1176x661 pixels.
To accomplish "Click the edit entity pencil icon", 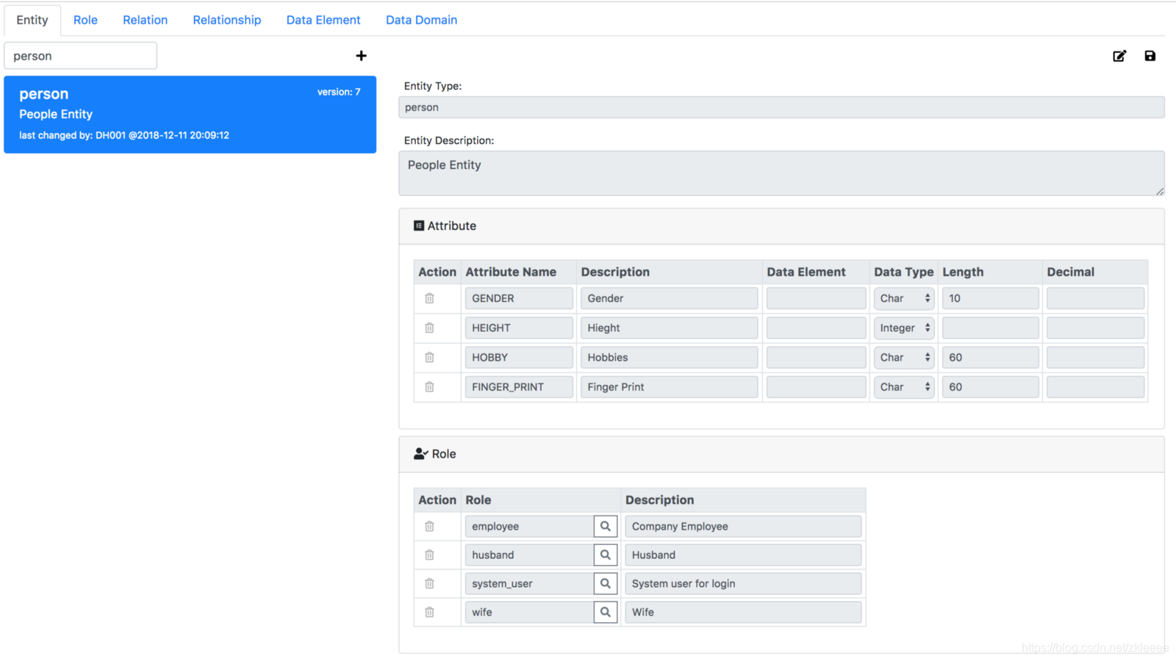I will [x=1119, y=56].
